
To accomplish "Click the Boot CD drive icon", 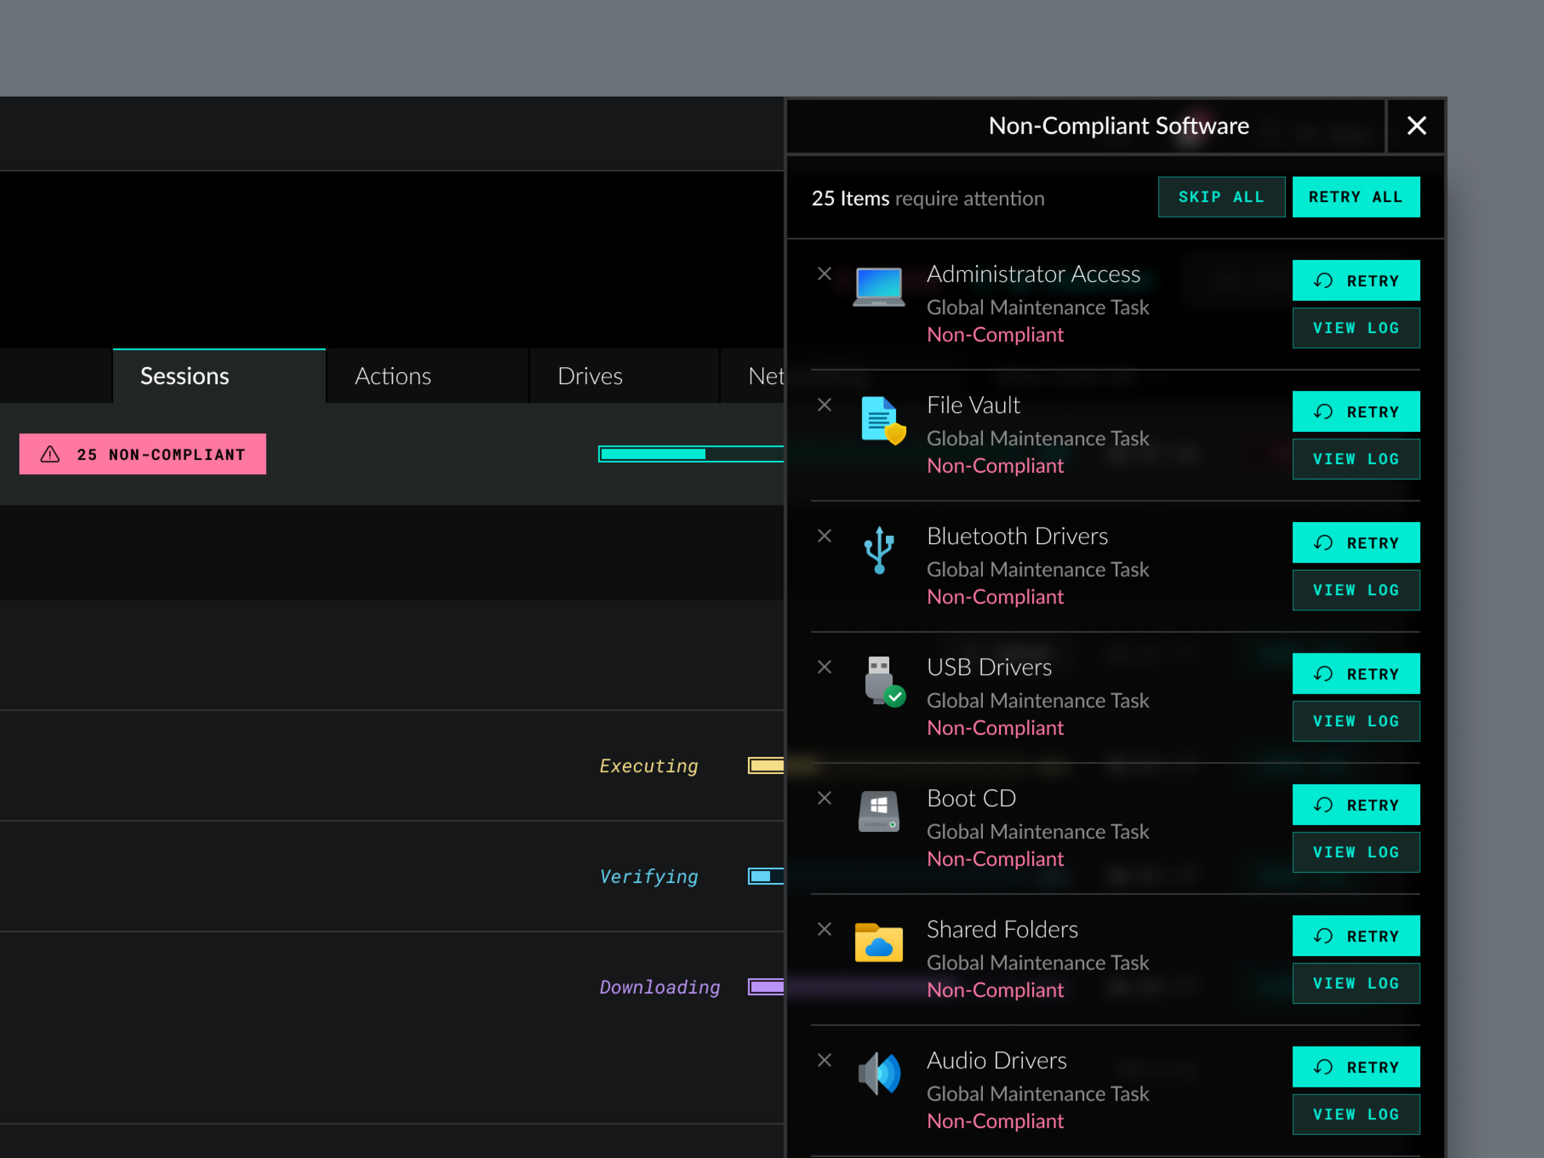I will tap(879, 811).
